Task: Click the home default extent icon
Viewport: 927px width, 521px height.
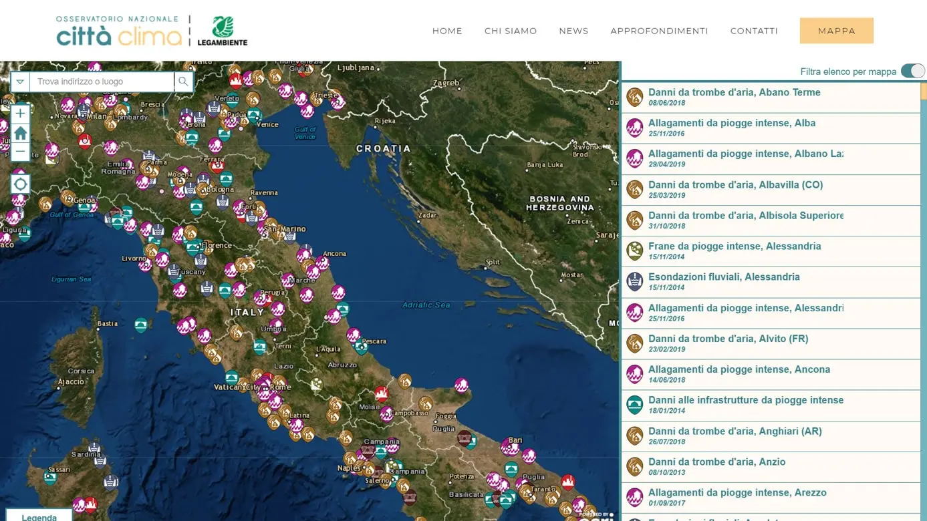Action: coord(19,132)
